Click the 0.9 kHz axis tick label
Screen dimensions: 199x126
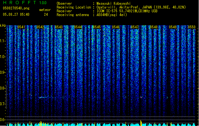3,72
